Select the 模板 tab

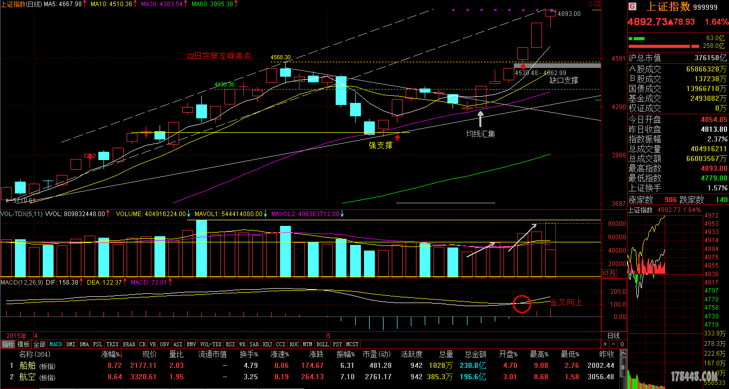click(24, 344)
